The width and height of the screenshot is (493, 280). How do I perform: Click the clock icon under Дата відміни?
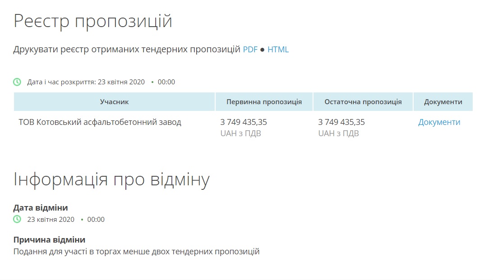tap(17, 220)
